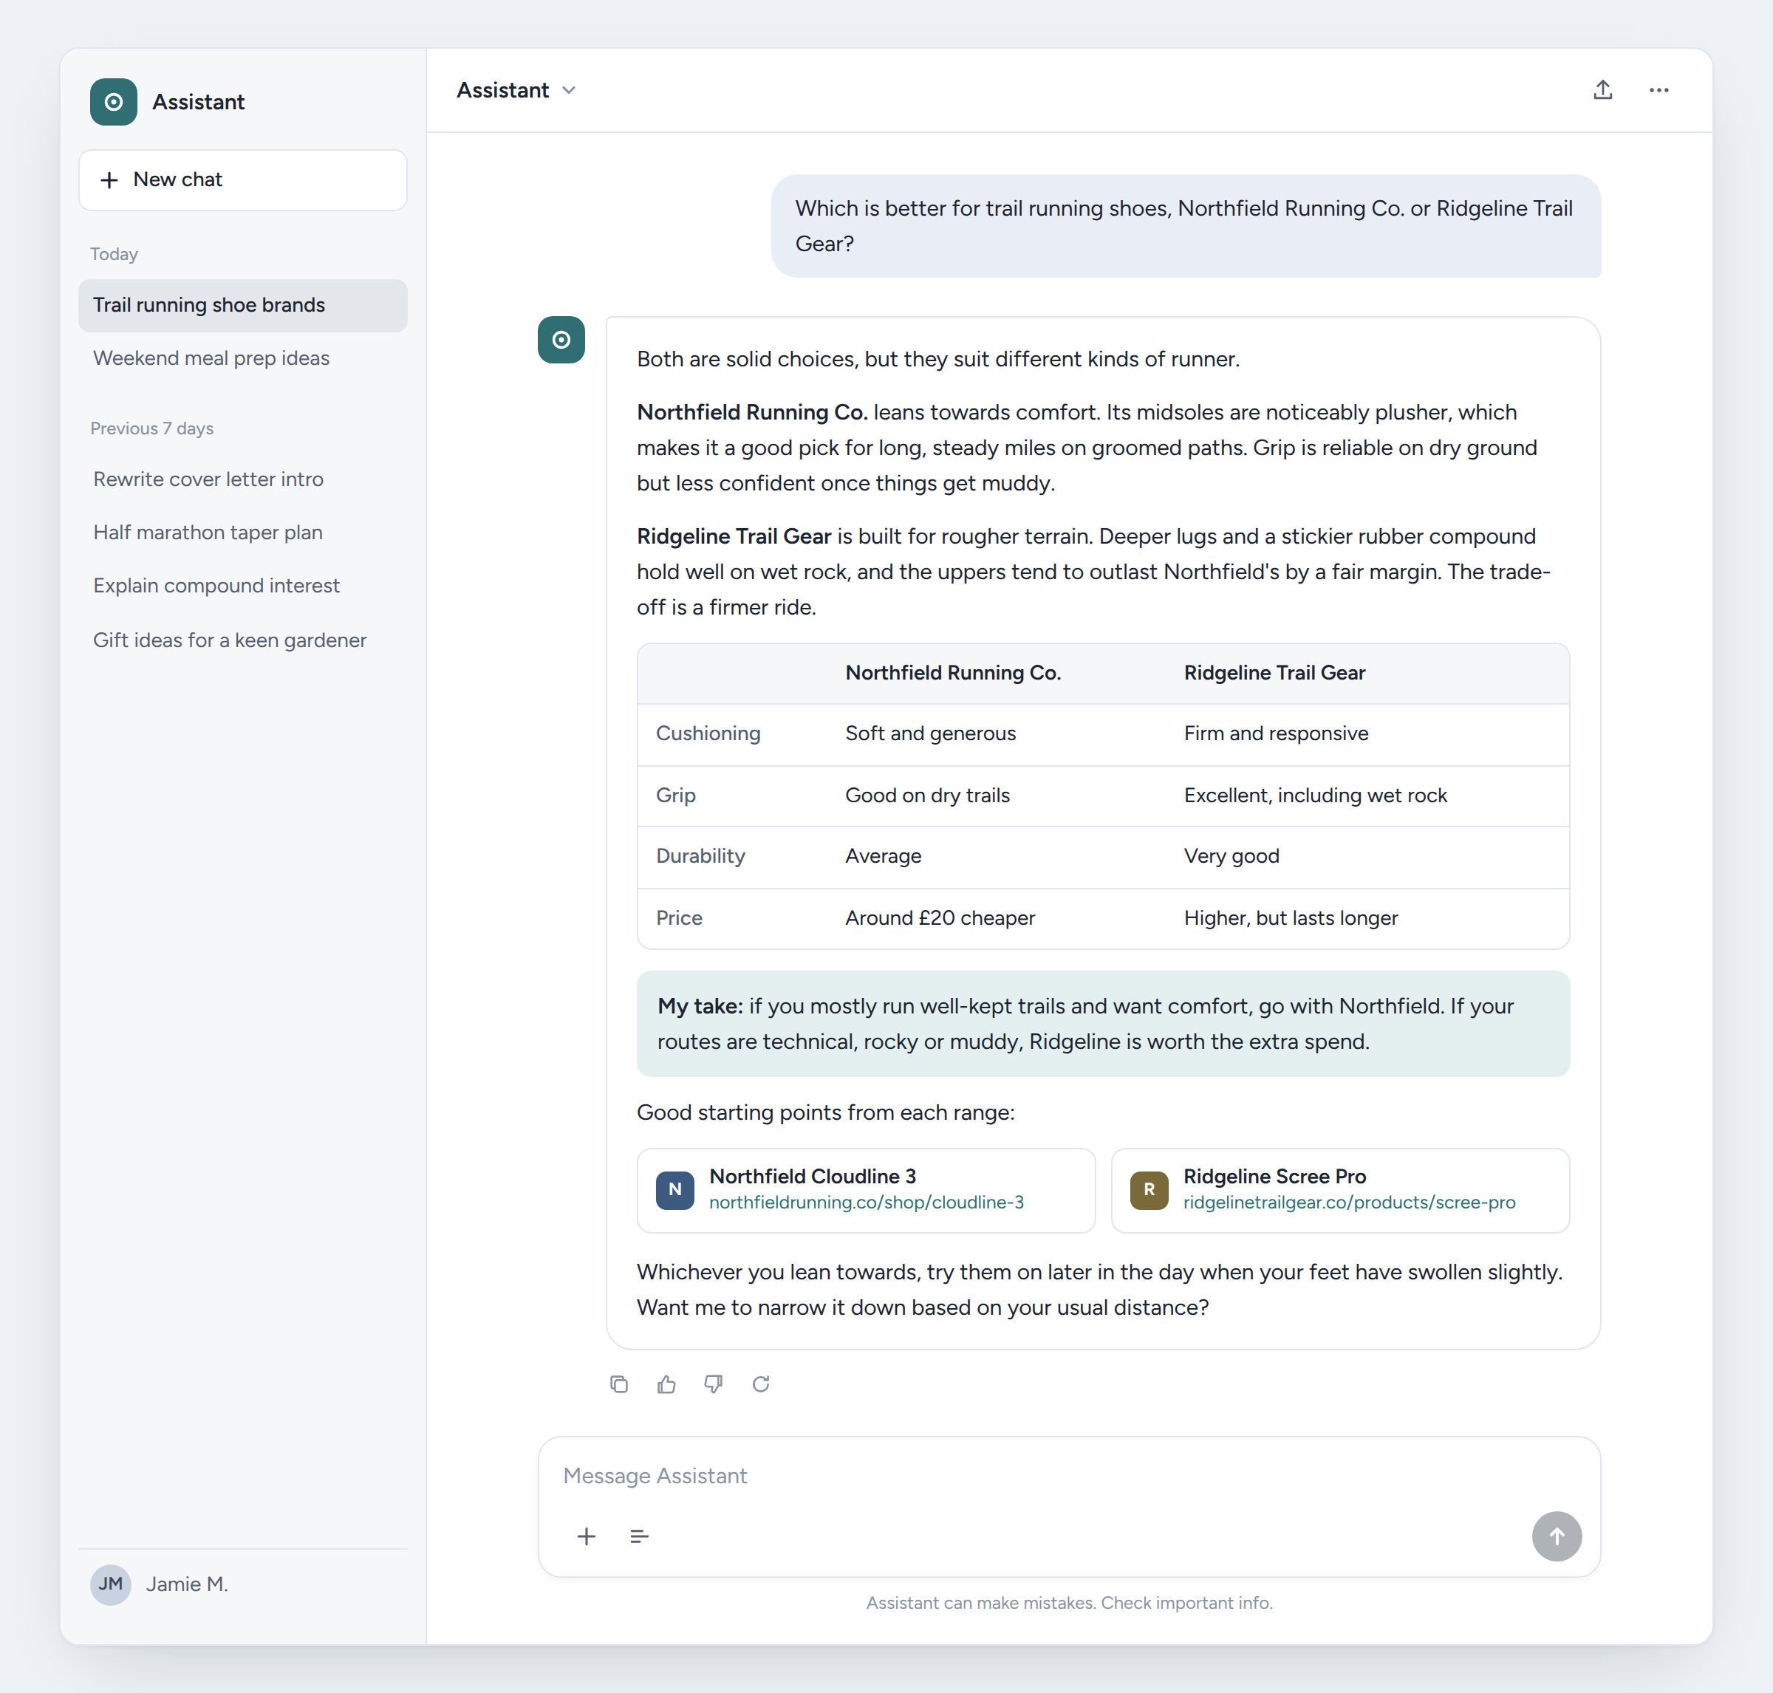Open the three-dot more options menu

[x=1658, y=90]
